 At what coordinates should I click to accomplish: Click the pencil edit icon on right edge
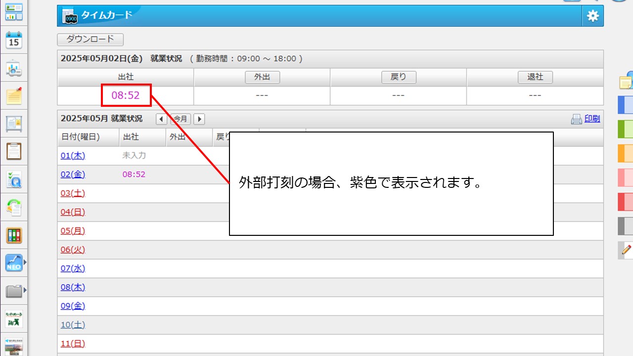click(x=627, y=250)
